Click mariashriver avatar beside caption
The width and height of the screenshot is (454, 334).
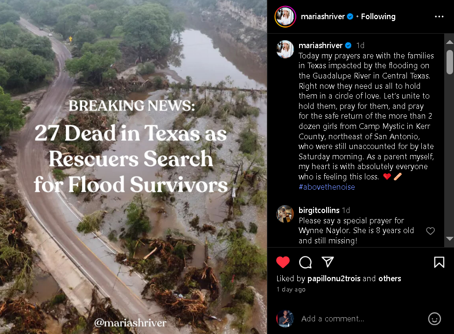285,49
